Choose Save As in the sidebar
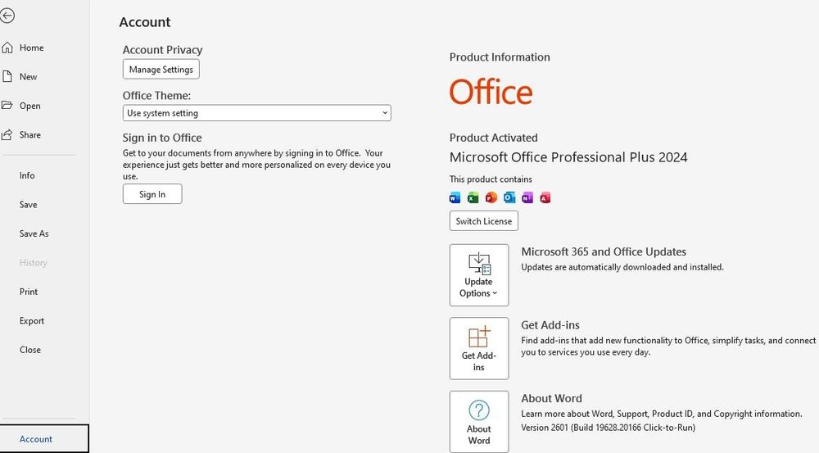Screen dimensions: 819x453 tap(34, 233)
